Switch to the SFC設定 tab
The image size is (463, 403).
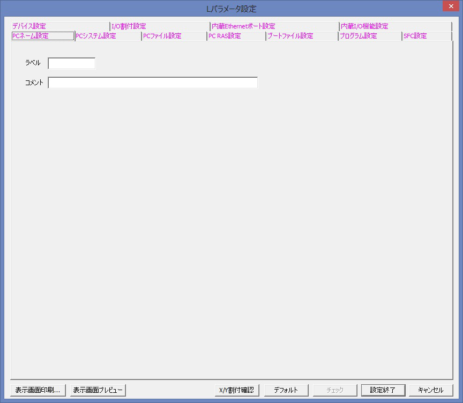coord(415,36)
